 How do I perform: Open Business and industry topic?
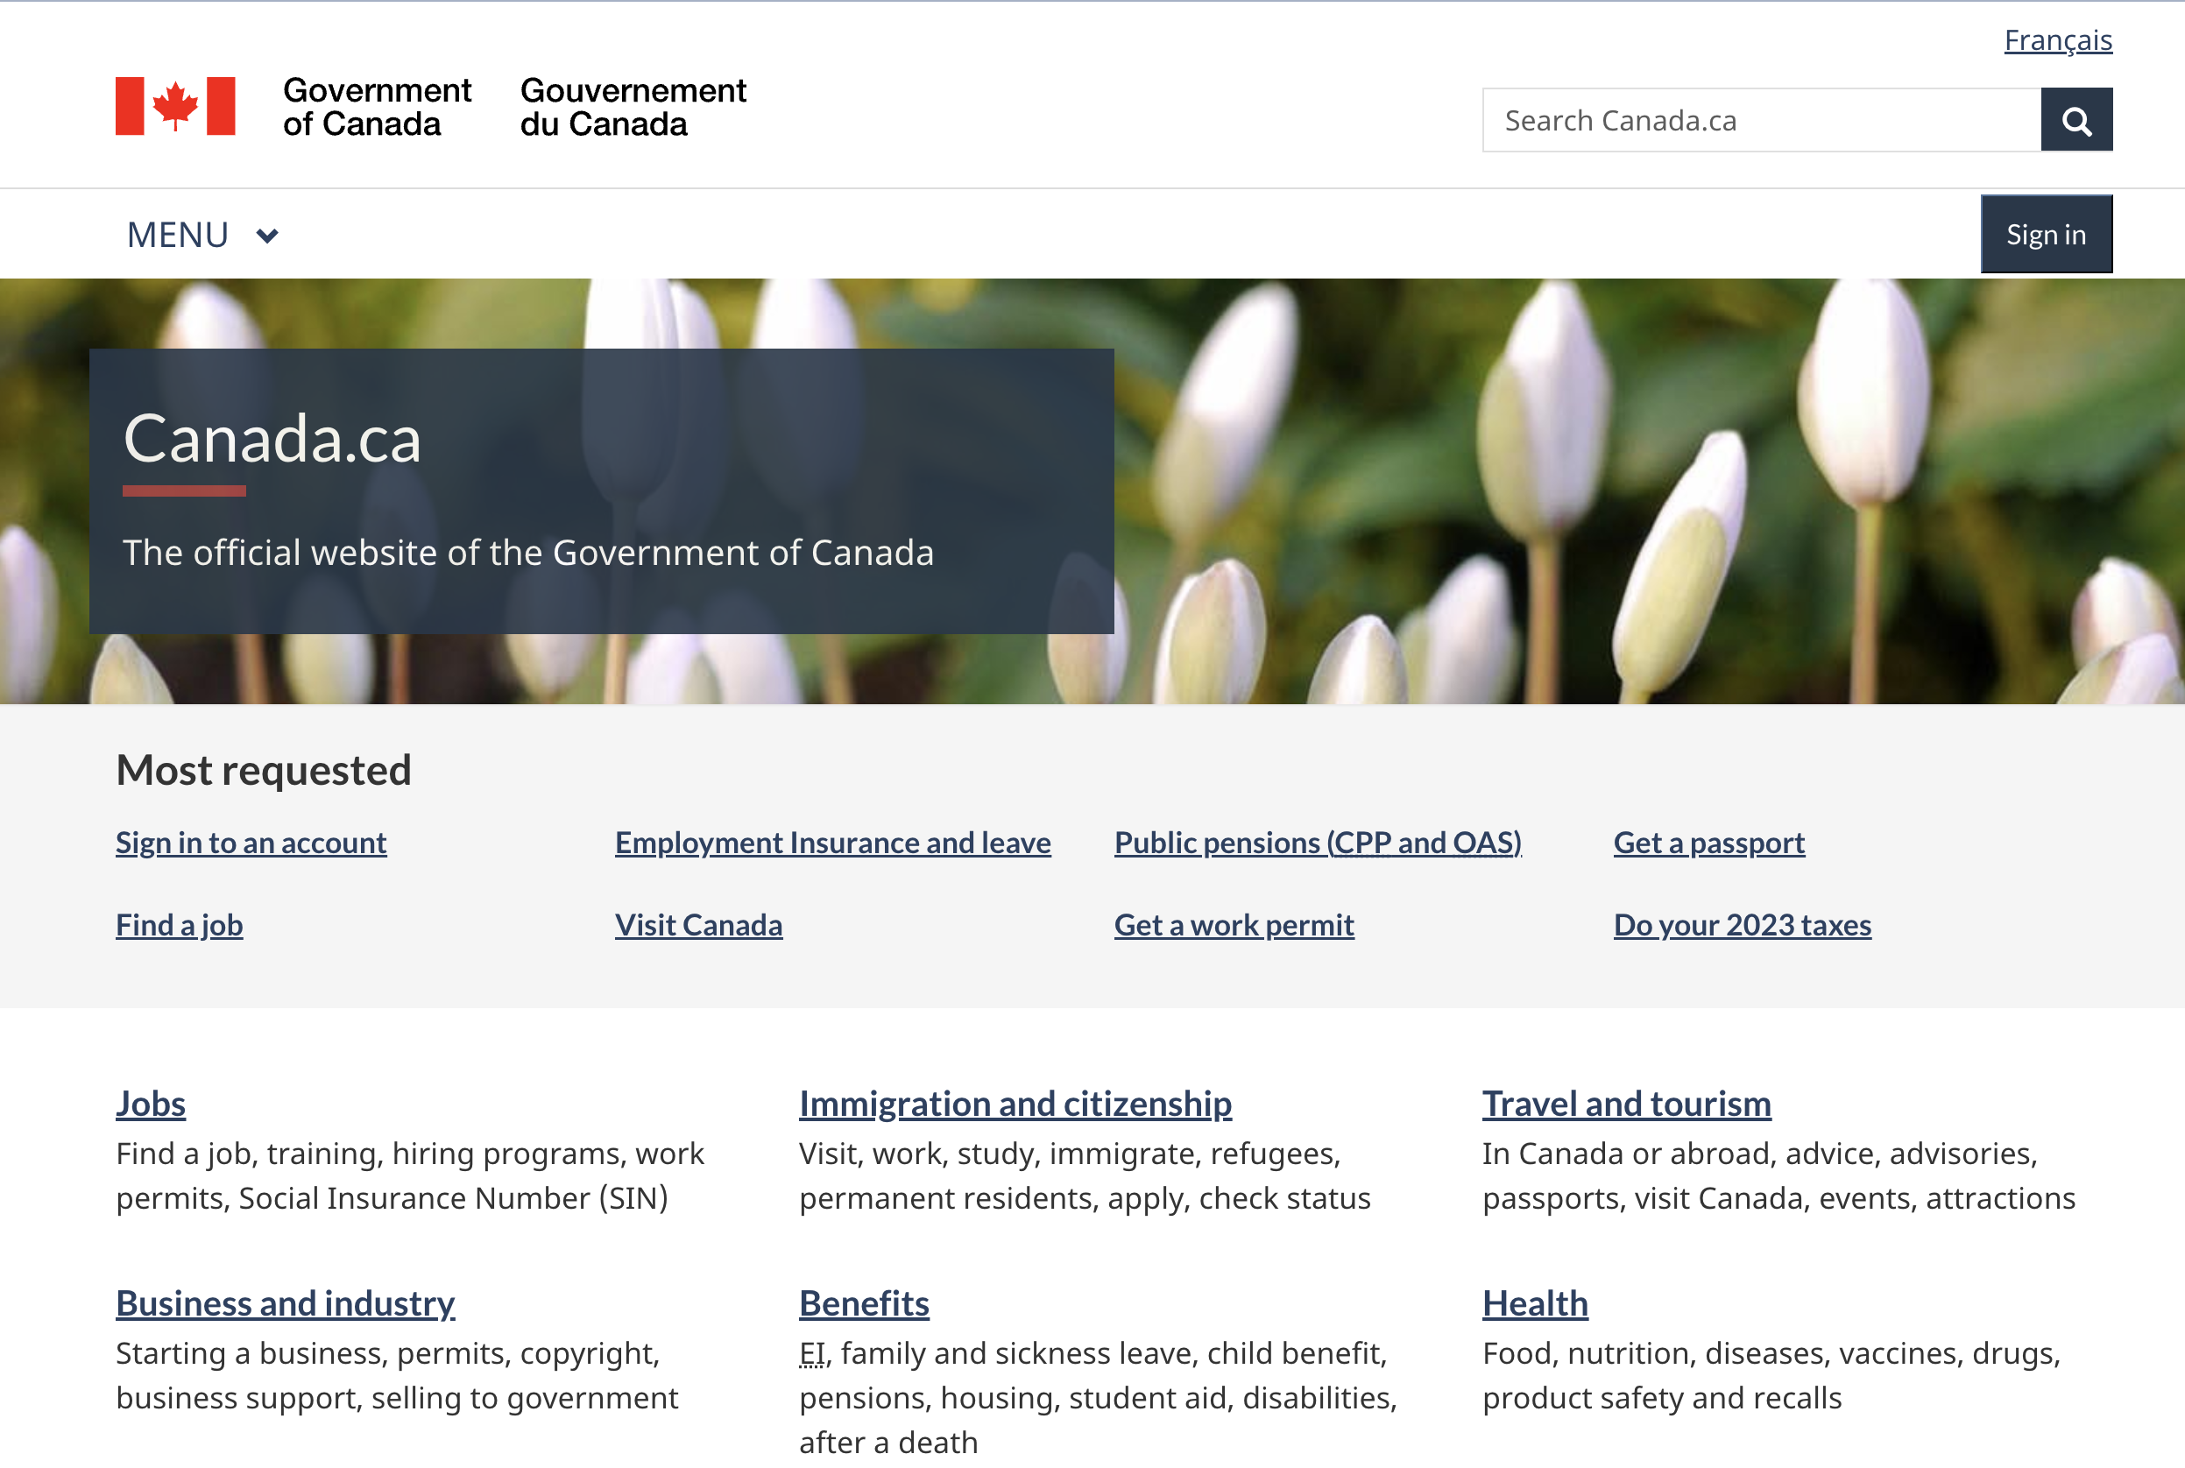286,1302
